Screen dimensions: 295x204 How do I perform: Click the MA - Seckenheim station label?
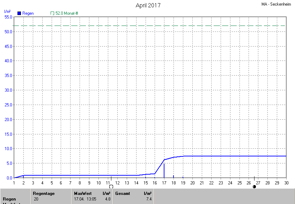[277, 5]
